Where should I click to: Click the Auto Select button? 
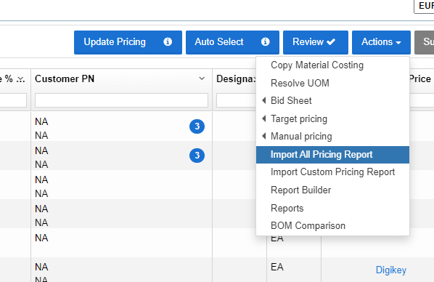coord(232,42)
